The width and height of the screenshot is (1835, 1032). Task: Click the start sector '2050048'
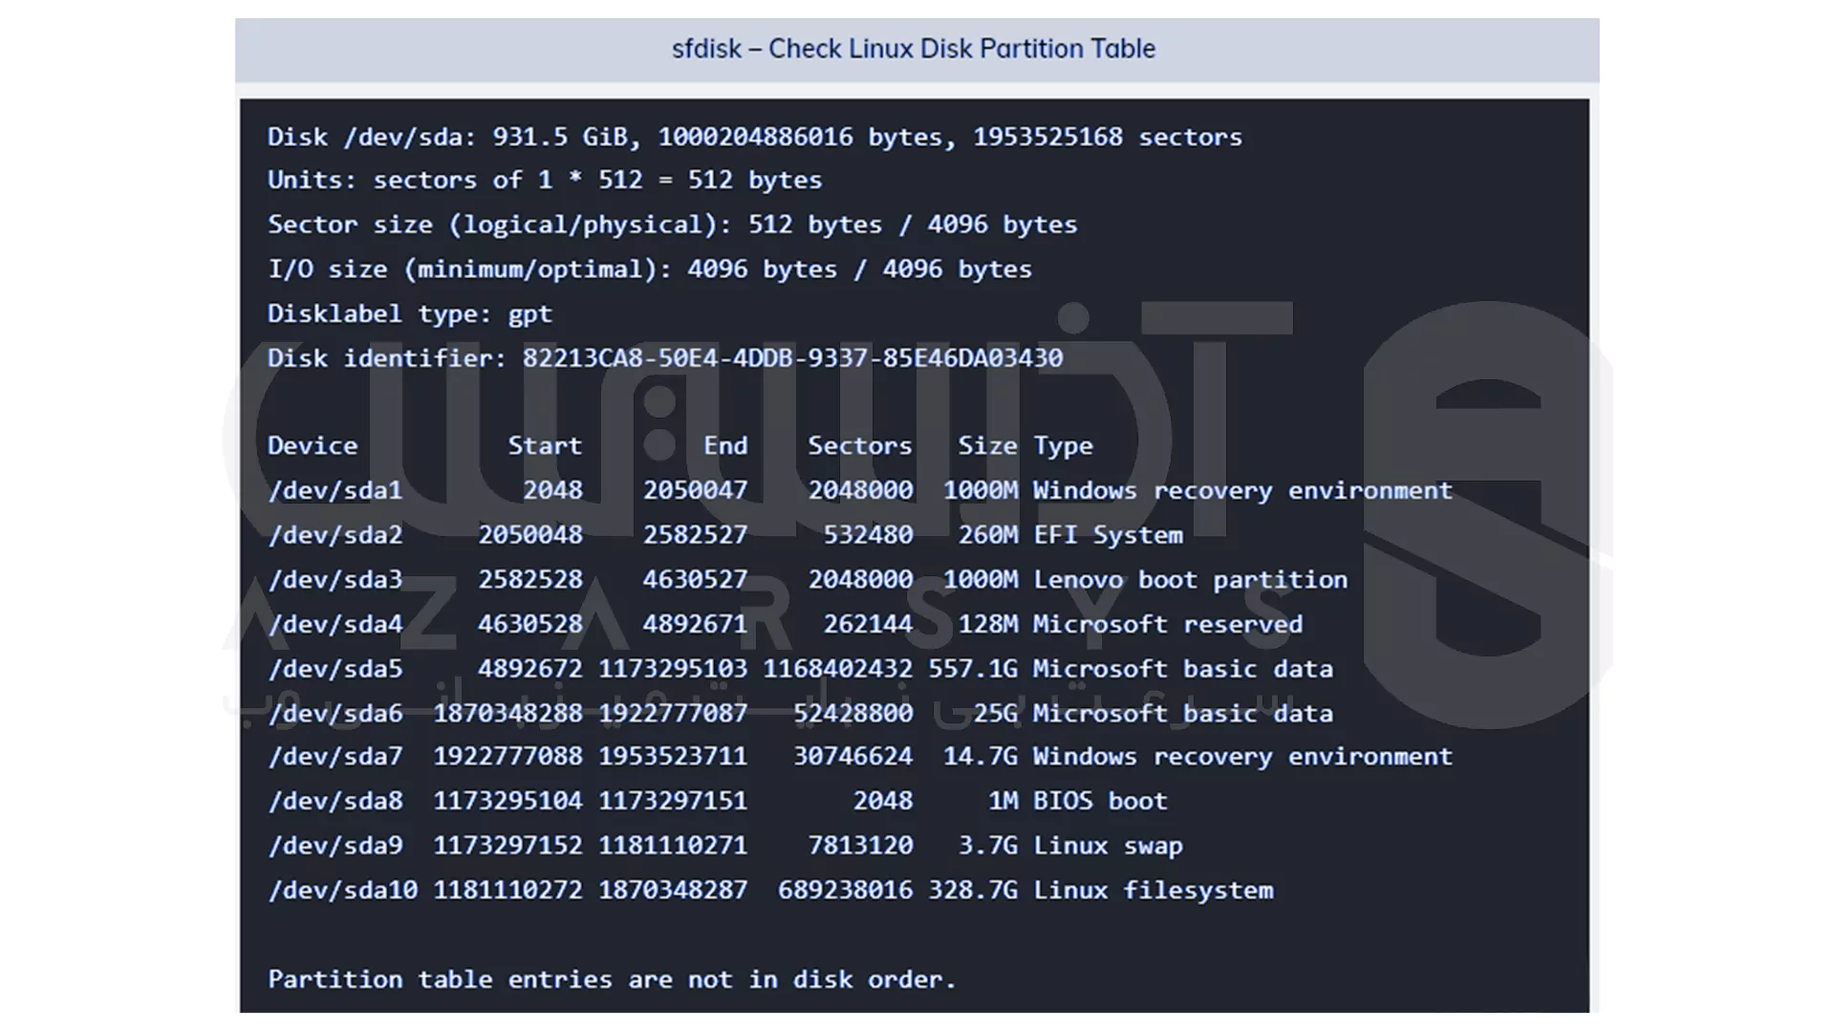(530, 535)
